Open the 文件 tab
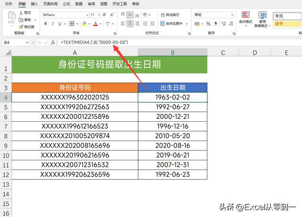Viewport: 302px width, 217px height. click(x=8, y=4)
